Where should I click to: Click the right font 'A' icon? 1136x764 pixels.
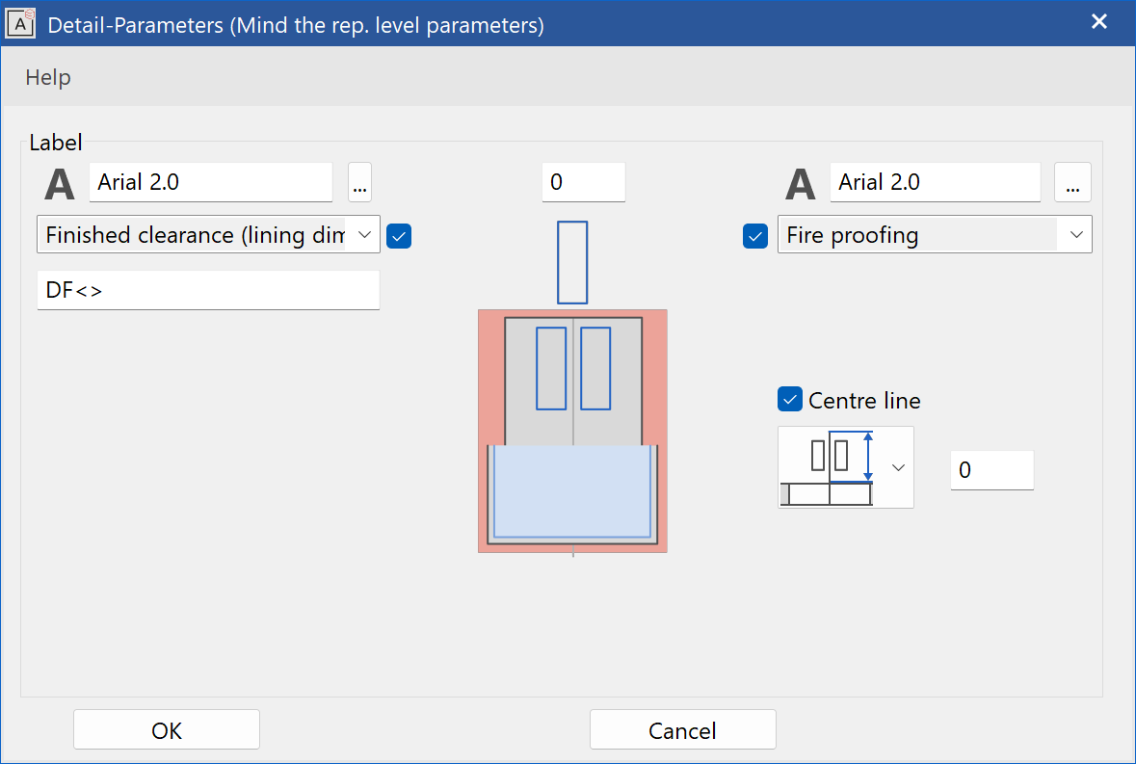coord(801,184)
